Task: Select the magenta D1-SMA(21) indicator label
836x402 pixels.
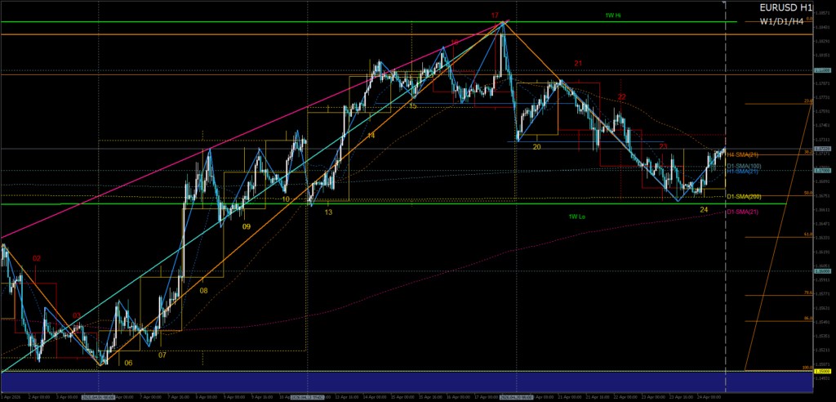Action: (x=743, y=212)
